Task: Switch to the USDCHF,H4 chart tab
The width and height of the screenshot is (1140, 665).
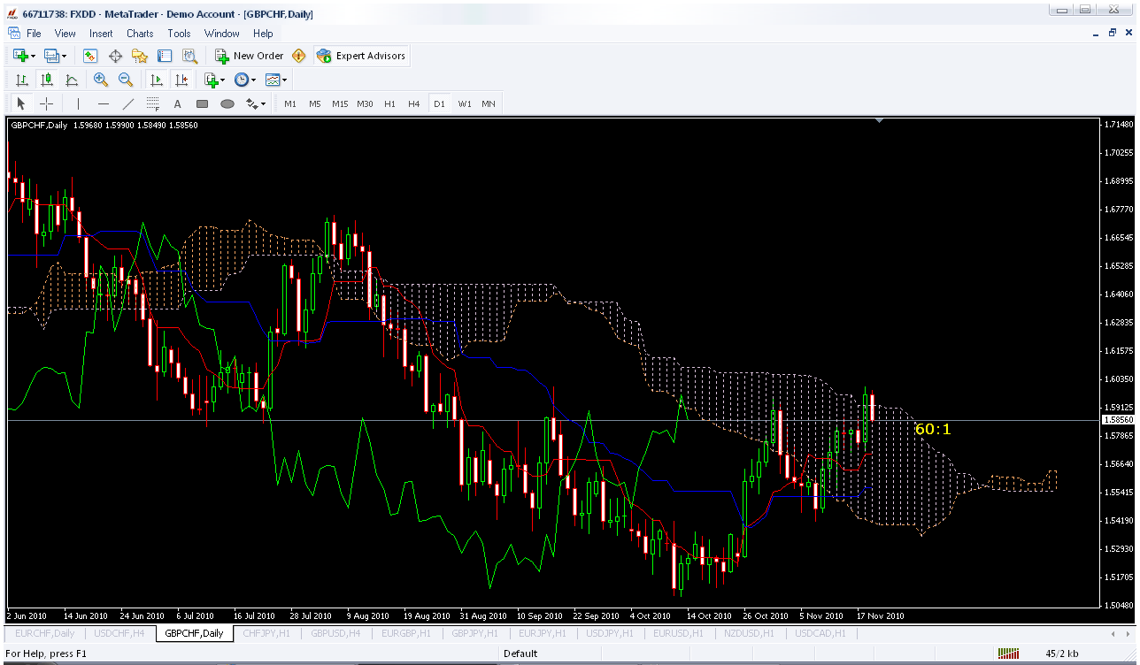Action: click(x=119, y=633)
